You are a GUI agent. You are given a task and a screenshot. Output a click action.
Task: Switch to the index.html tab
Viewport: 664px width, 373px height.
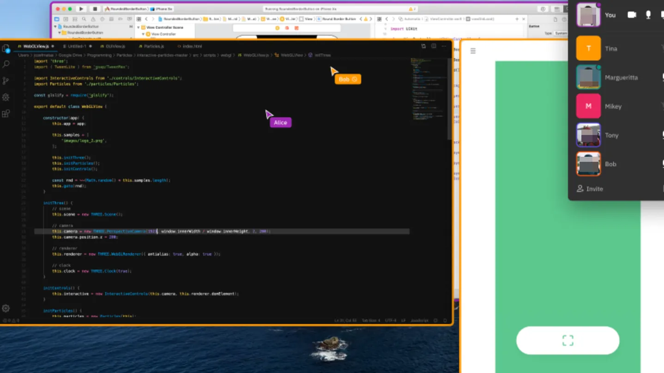[x=190, y=46]
